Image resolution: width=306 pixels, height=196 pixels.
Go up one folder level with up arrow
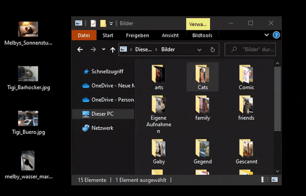coord(112,49)
